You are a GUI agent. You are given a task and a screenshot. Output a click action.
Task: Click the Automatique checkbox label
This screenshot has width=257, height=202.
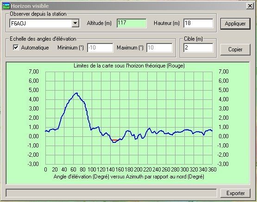pyautogui.click(x=35, y=48)
